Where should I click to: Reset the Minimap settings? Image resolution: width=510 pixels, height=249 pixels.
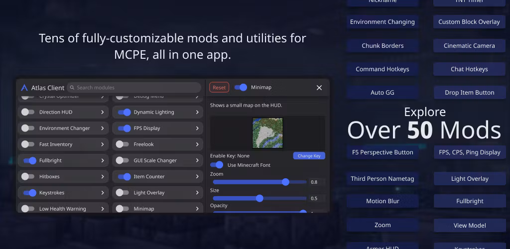(x=219, y=88)
